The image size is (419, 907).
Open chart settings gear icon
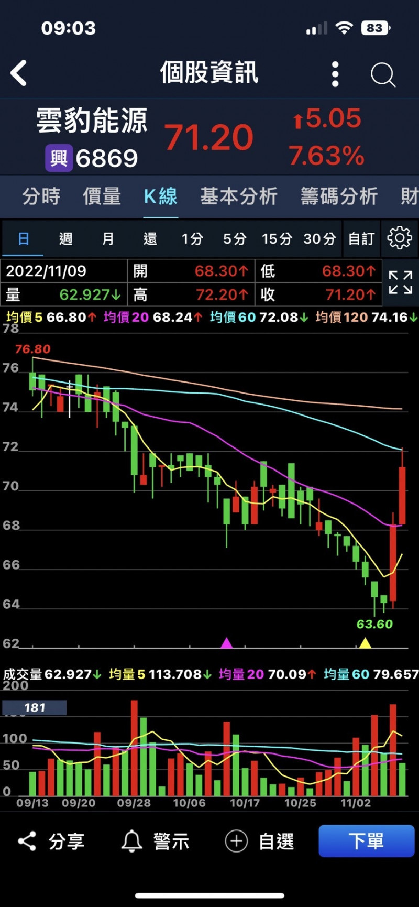pyautogui.click(x=400, y=238)
